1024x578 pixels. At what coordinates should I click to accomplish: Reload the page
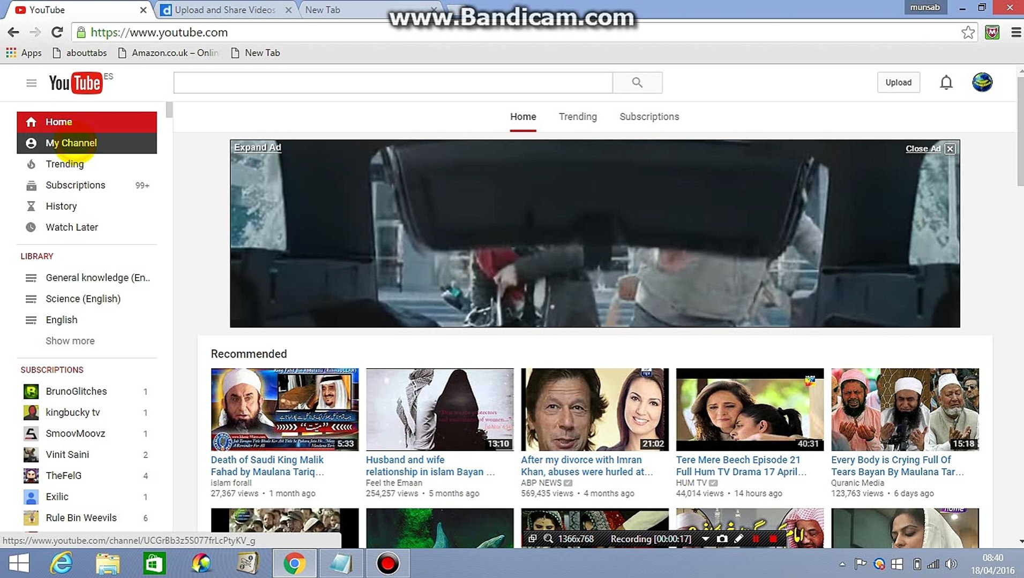coord(57,33)
